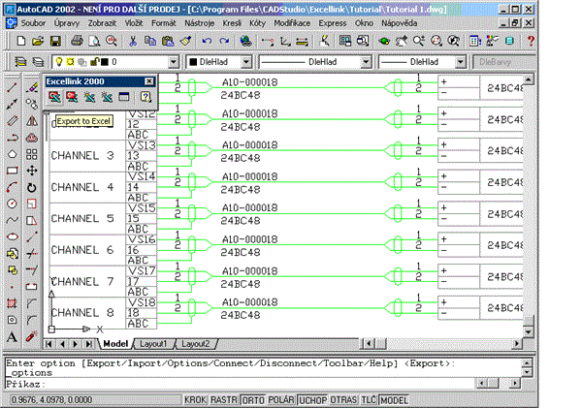Click the Undo arrow icon
This screenshot has height=408, width=582.
[206, 41]
